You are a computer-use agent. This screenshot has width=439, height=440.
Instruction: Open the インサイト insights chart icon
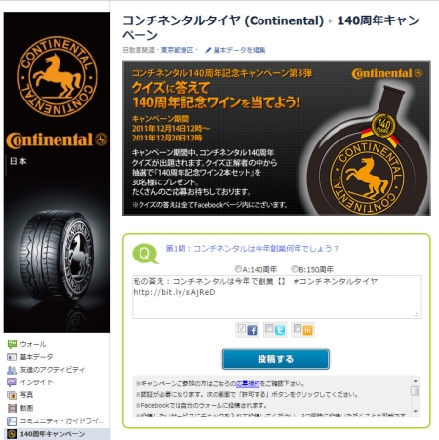click(x=12, y=382)
